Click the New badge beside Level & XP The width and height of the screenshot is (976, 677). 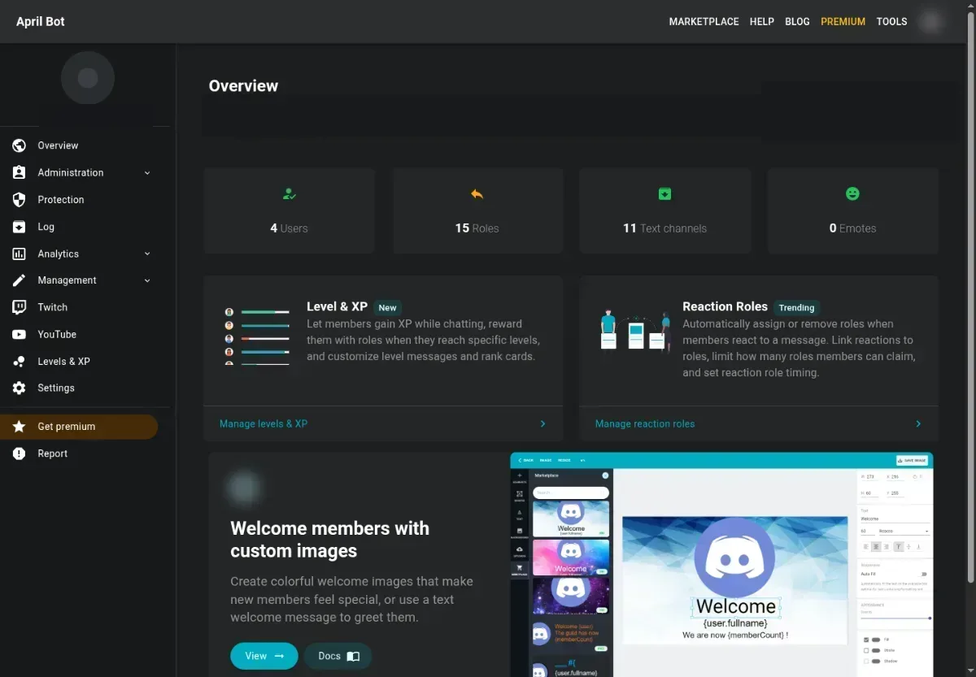click(388, 308)
